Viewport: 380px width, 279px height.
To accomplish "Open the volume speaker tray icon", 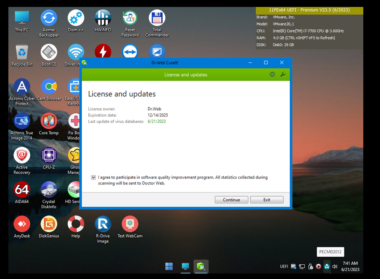I will (335, 267).
